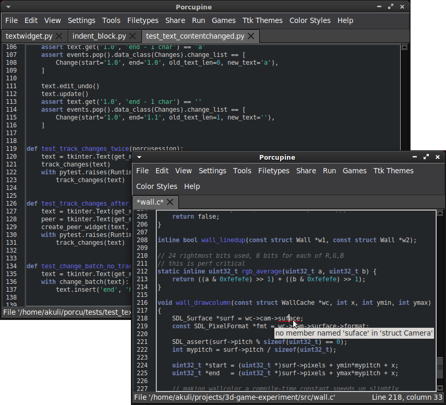
Task: Select test_text_contentchanged.py tab
Action: (195, 36)
